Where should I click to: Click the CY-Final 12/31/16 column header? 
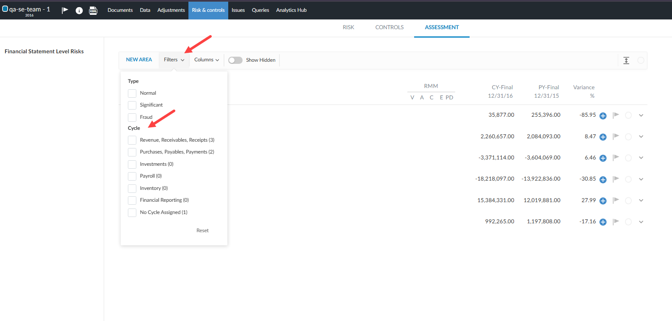(x=501, y=91)
